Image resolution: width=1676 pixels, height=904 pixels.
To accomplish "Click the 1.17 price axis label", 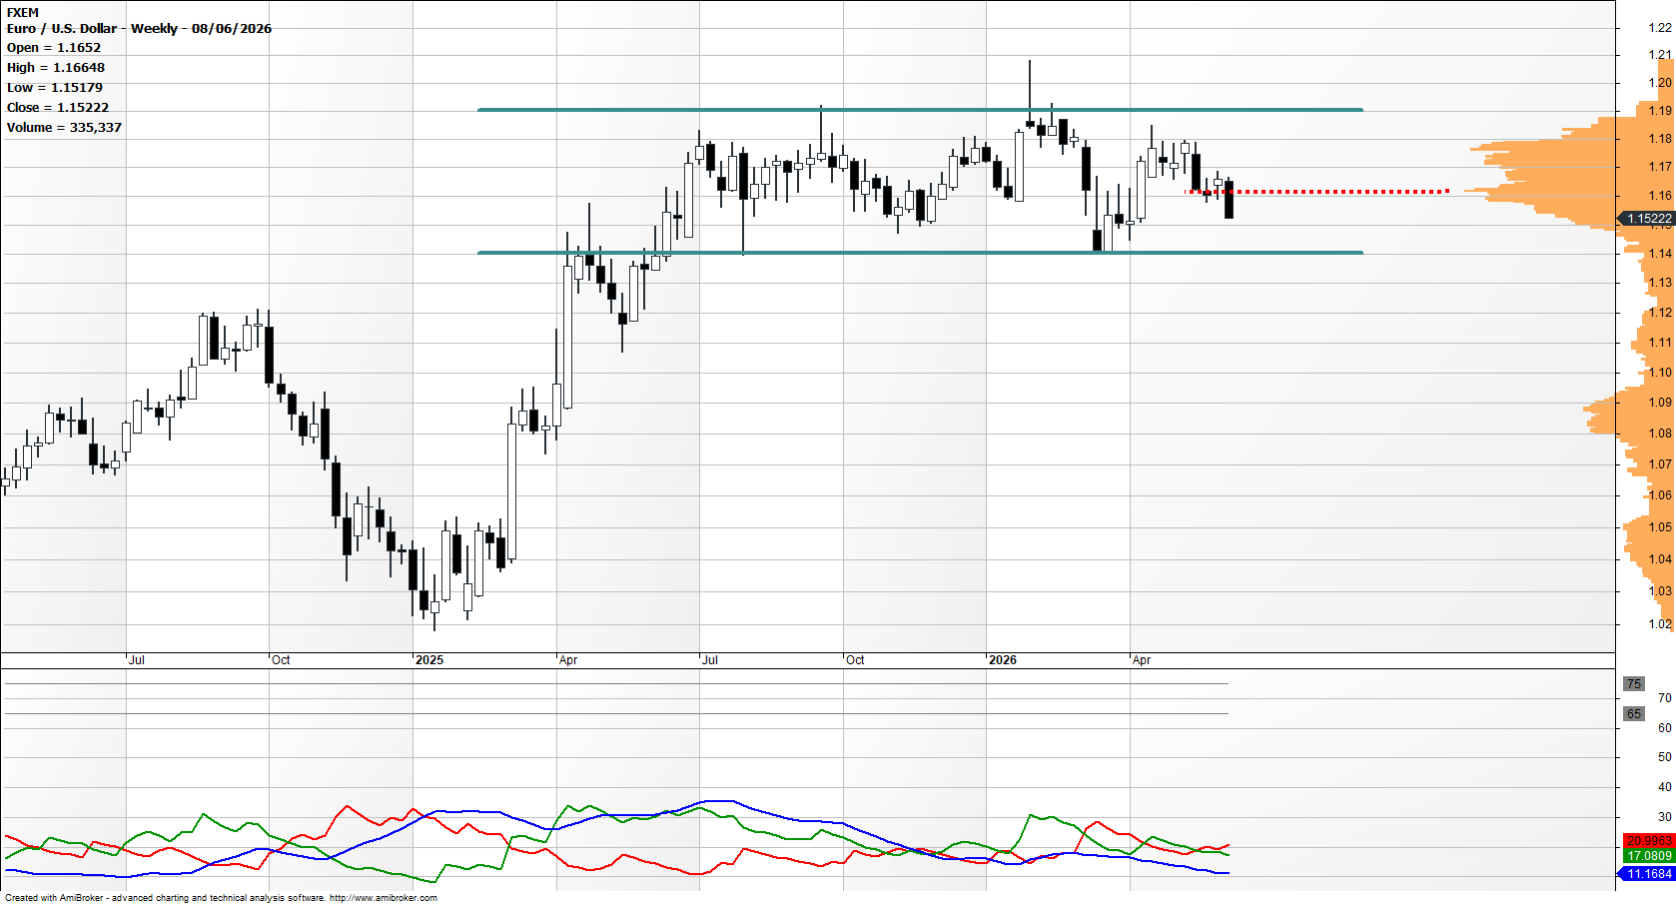I will pos(1660,167).
